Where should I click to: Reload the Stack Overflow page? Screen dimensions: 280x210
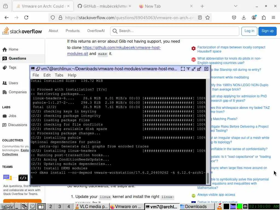(26, 17)
